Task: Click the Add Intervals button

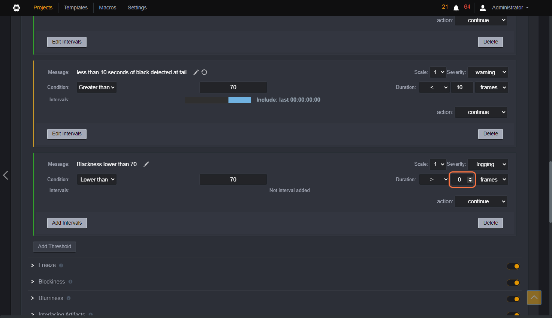Action: tap(67, 223)
